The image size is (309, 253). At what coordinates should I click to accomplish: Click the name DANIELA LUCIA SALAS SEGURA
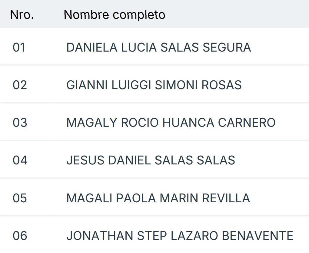158,48
